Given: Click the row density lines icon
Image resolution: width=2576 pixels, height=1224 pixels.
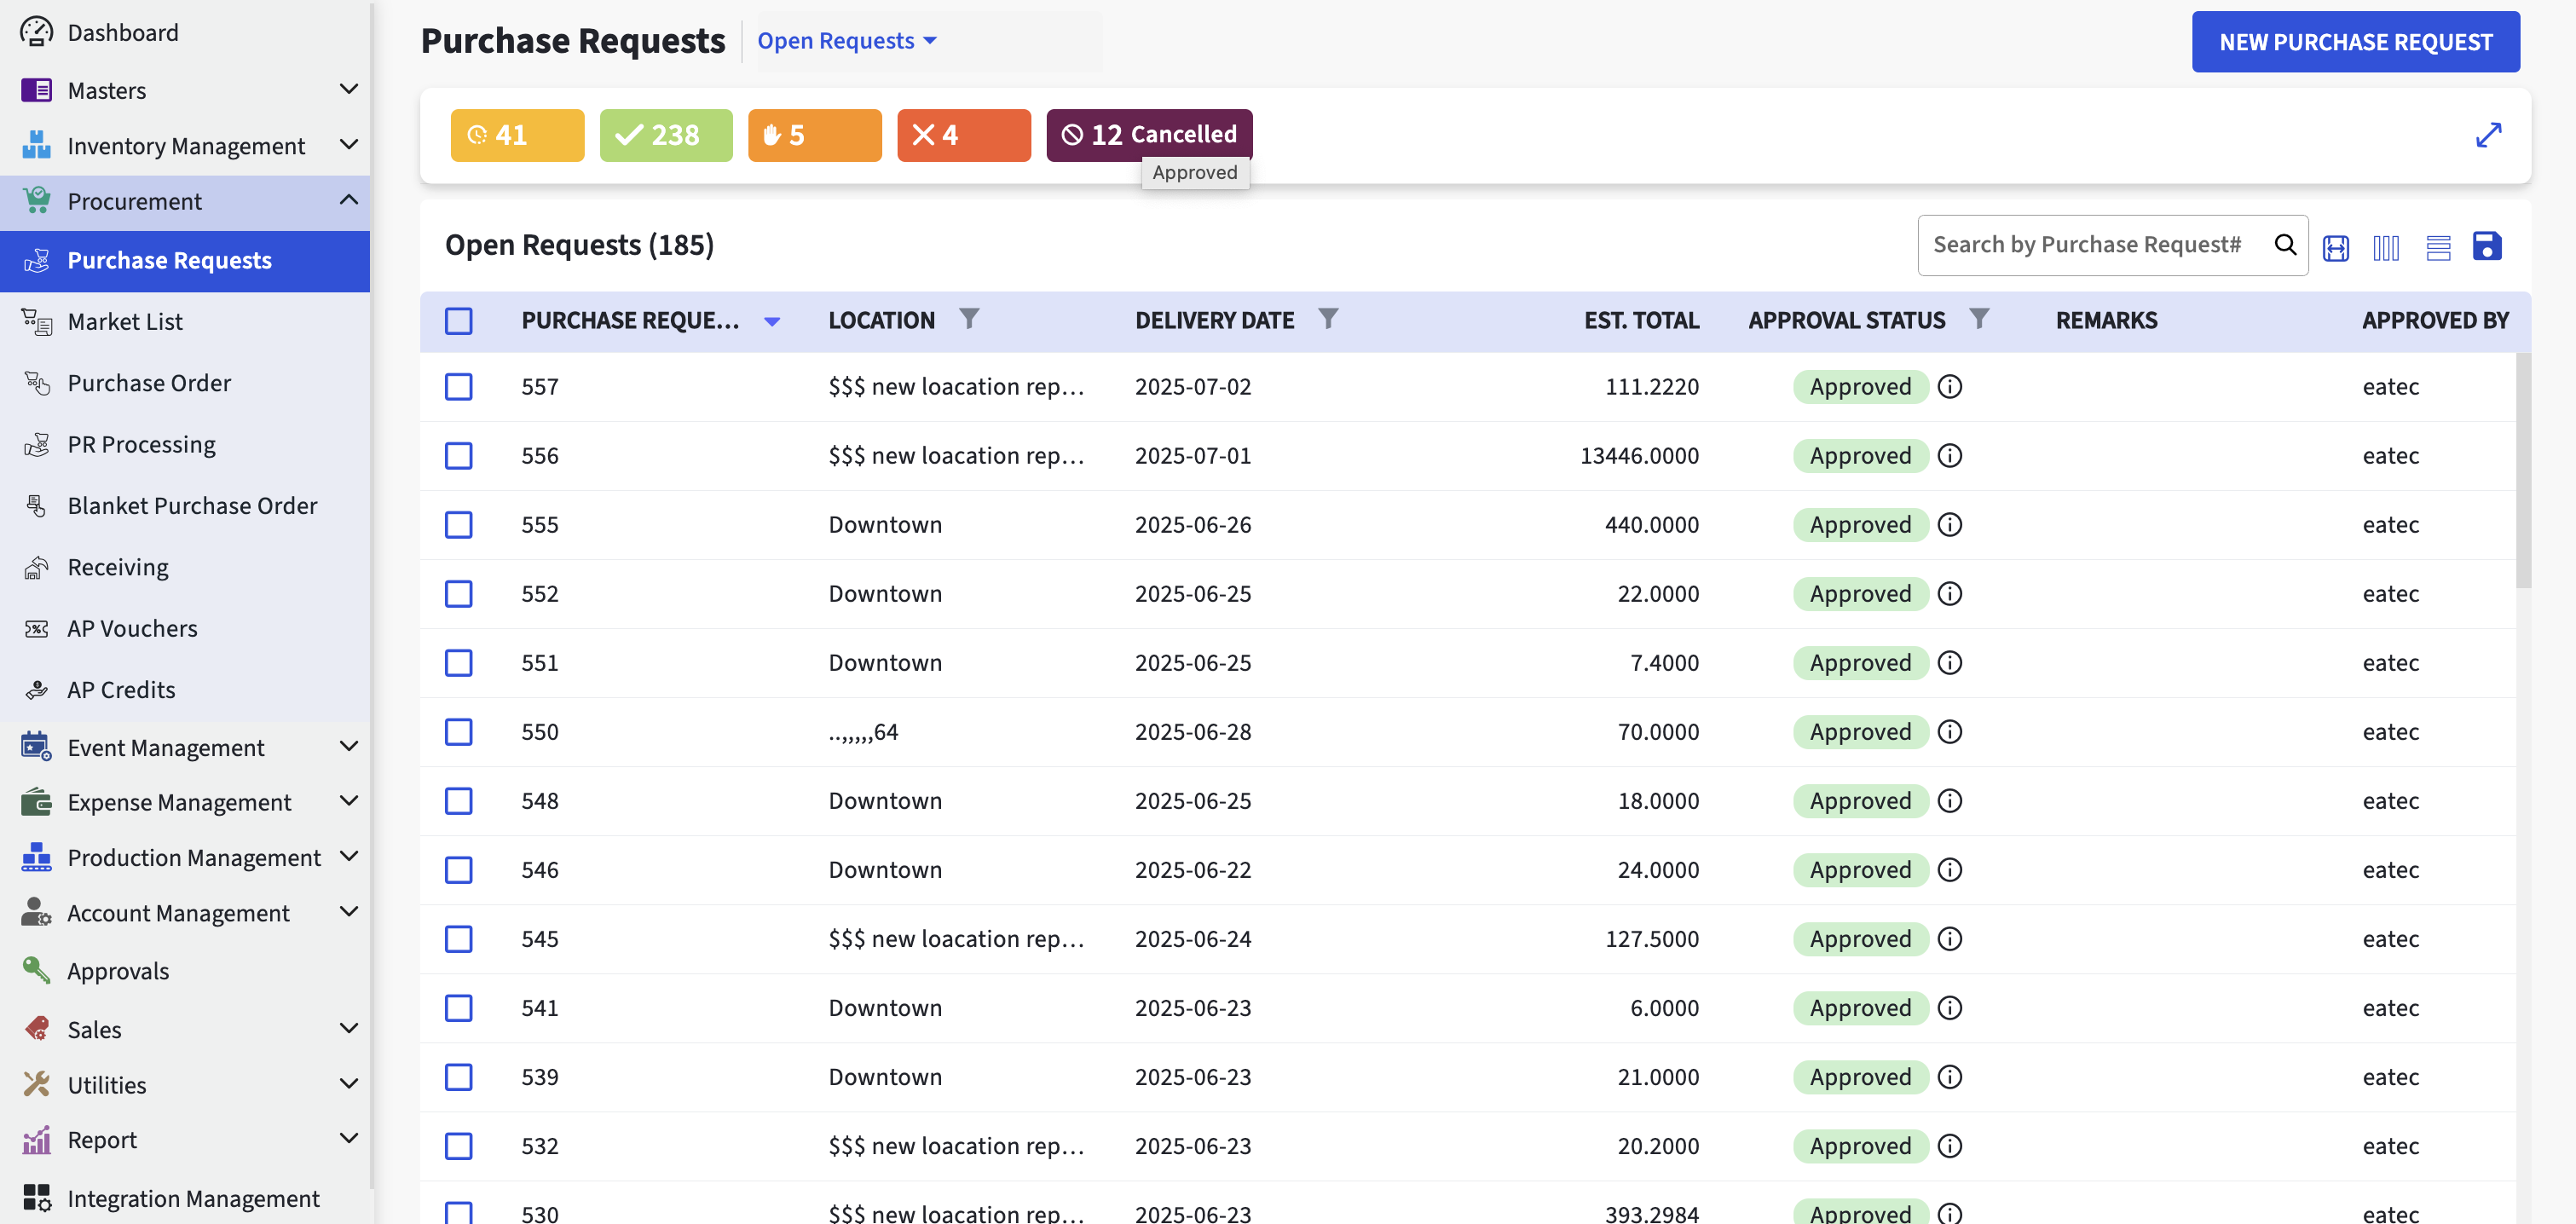Looking at the screenshot, I should click(x=2438, y=247).
